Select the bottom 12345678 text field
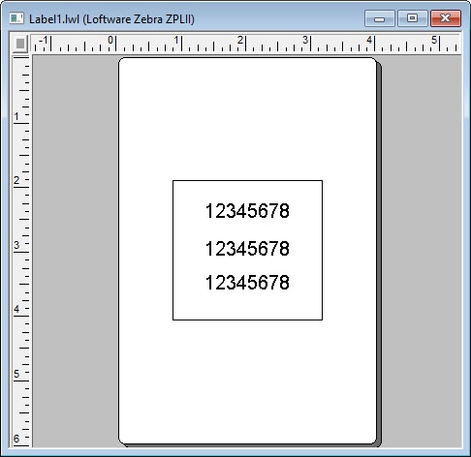 [247, 283]
